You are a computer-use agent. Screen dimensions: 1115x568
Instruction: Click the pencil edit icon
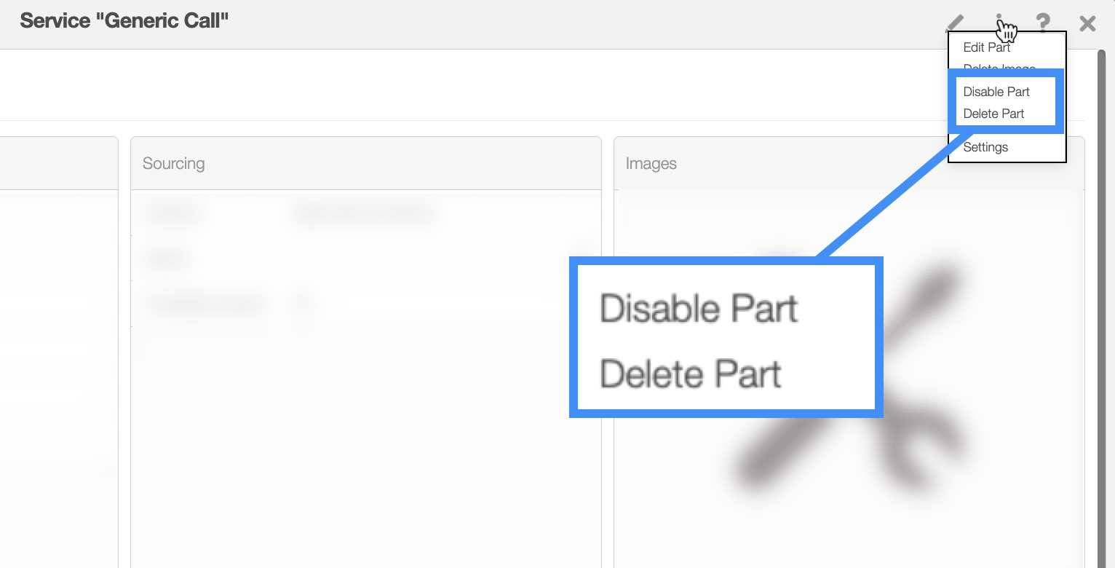pos(955,24)
